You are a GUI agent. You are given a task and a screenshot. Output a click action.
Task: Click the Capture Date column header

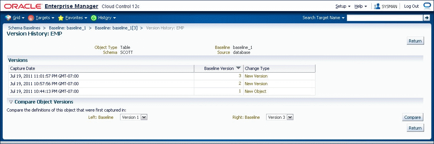(101, 68)
